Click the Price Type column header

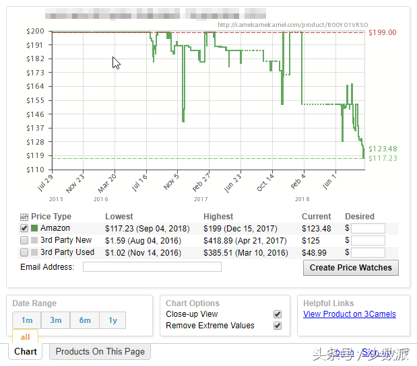click(x=51, y=217)
